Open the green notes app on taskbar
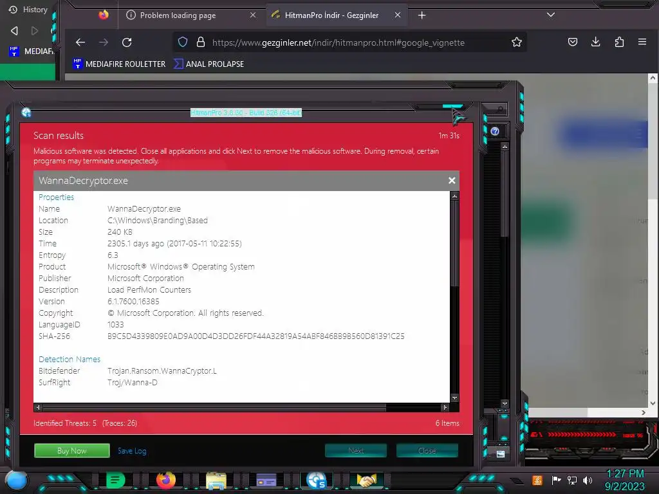 [115, 480]
